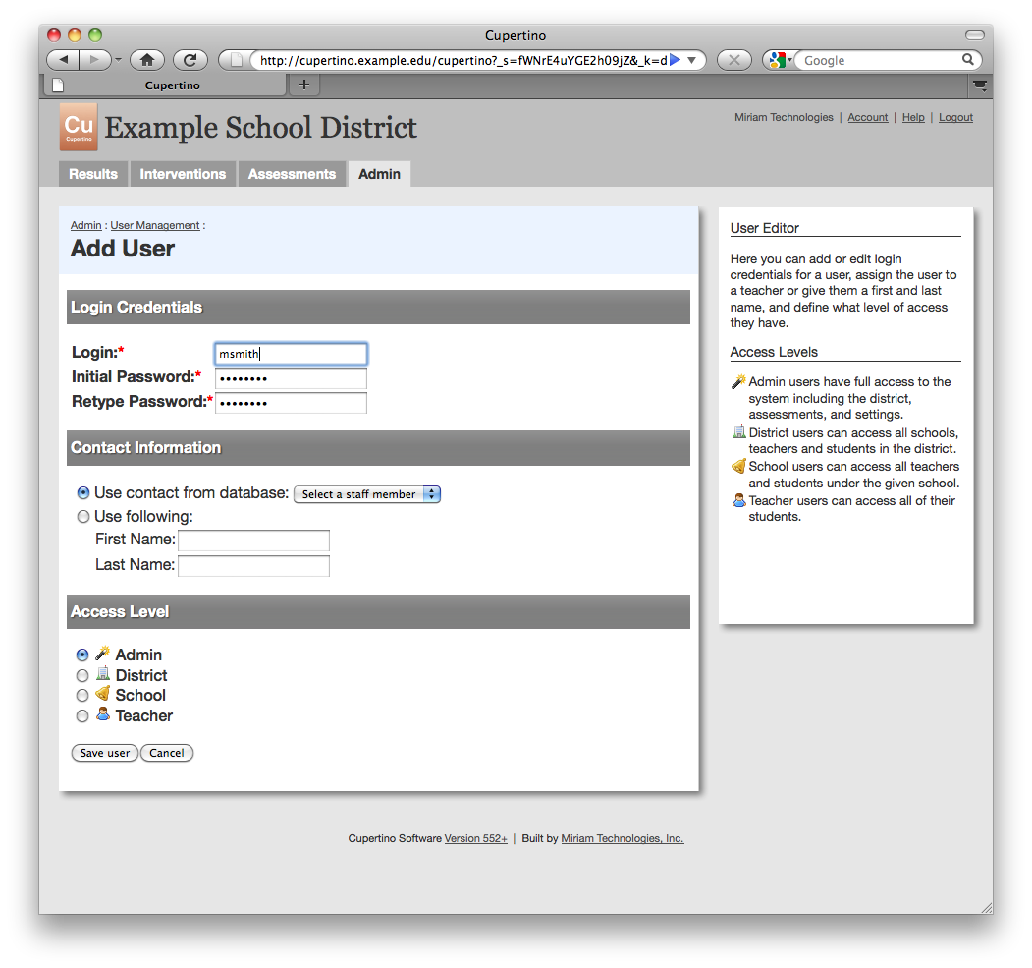
Task: Click the blue RSS arrow in address bar
Action: tap(675, 60)
